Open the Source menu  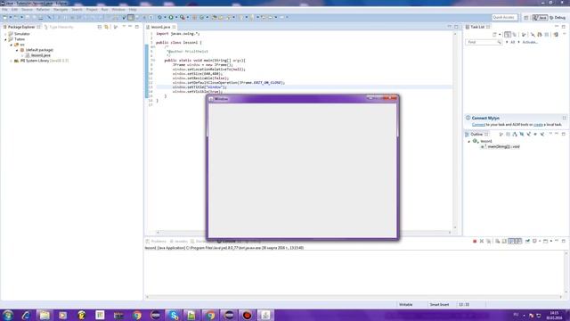point(27,10)
